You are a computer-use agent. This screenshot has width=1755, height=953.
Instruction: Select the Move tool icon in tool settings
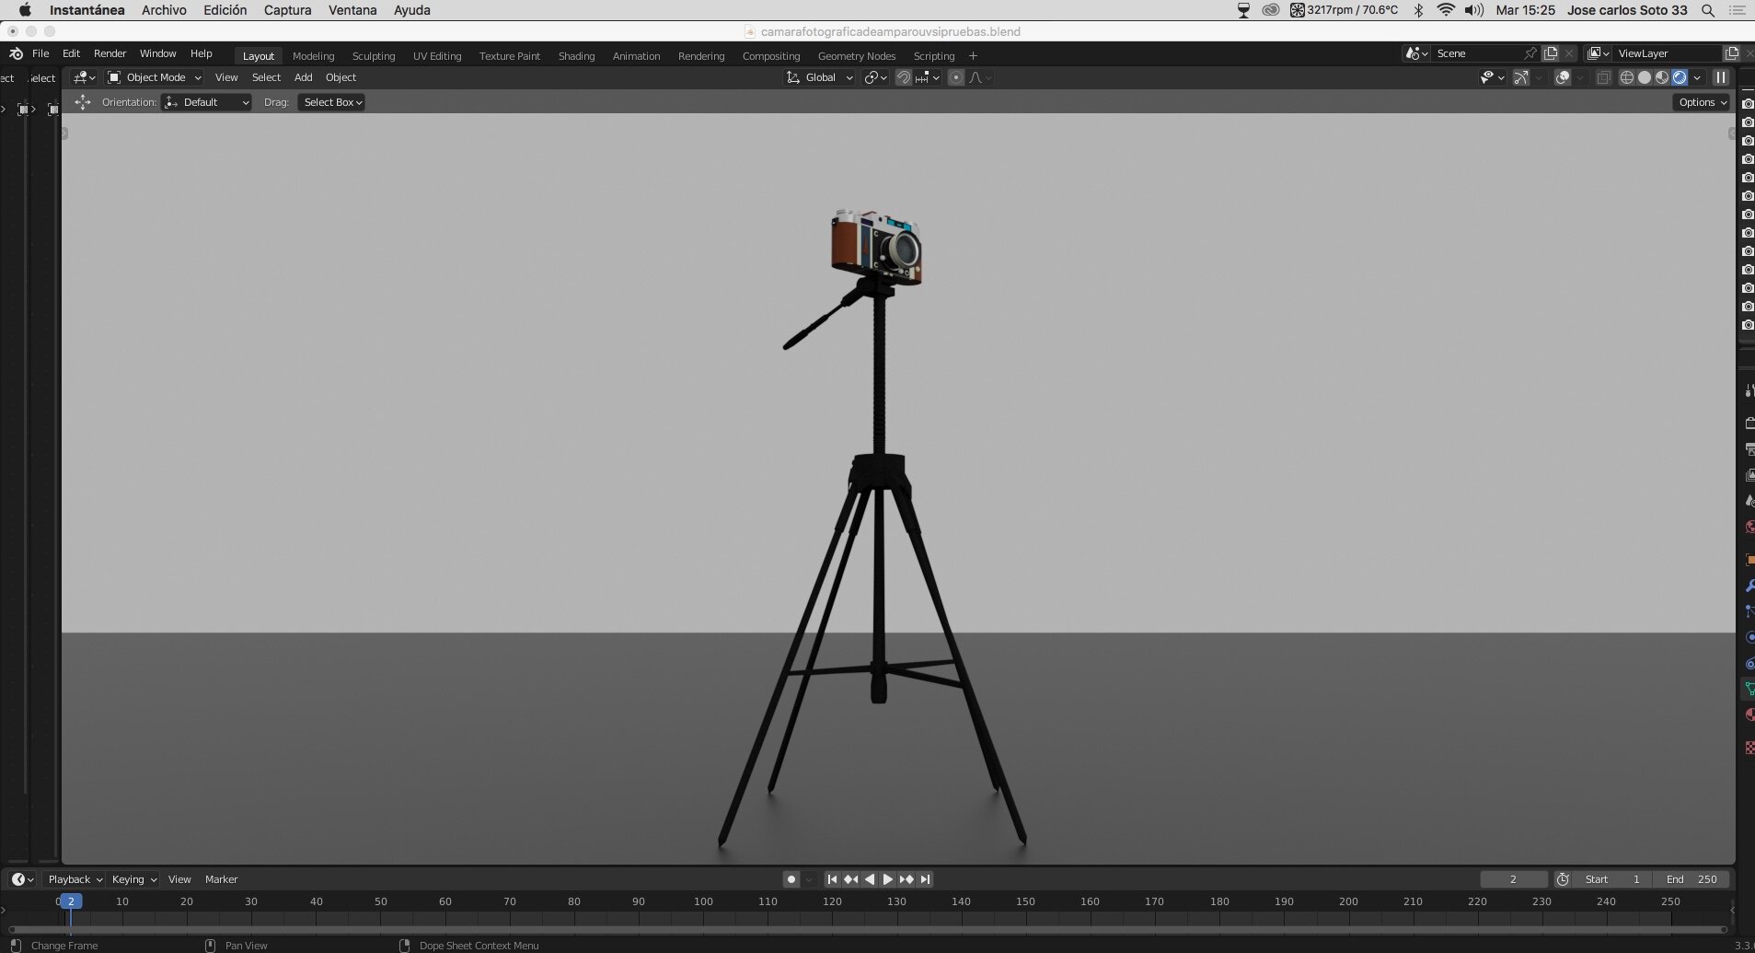83,102
